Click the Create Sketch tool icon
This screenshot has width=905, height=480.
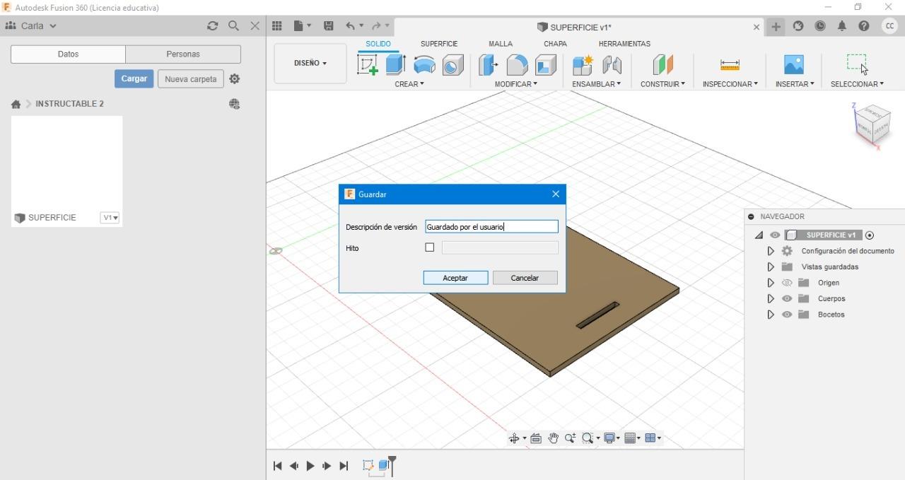tap(368, 65)
